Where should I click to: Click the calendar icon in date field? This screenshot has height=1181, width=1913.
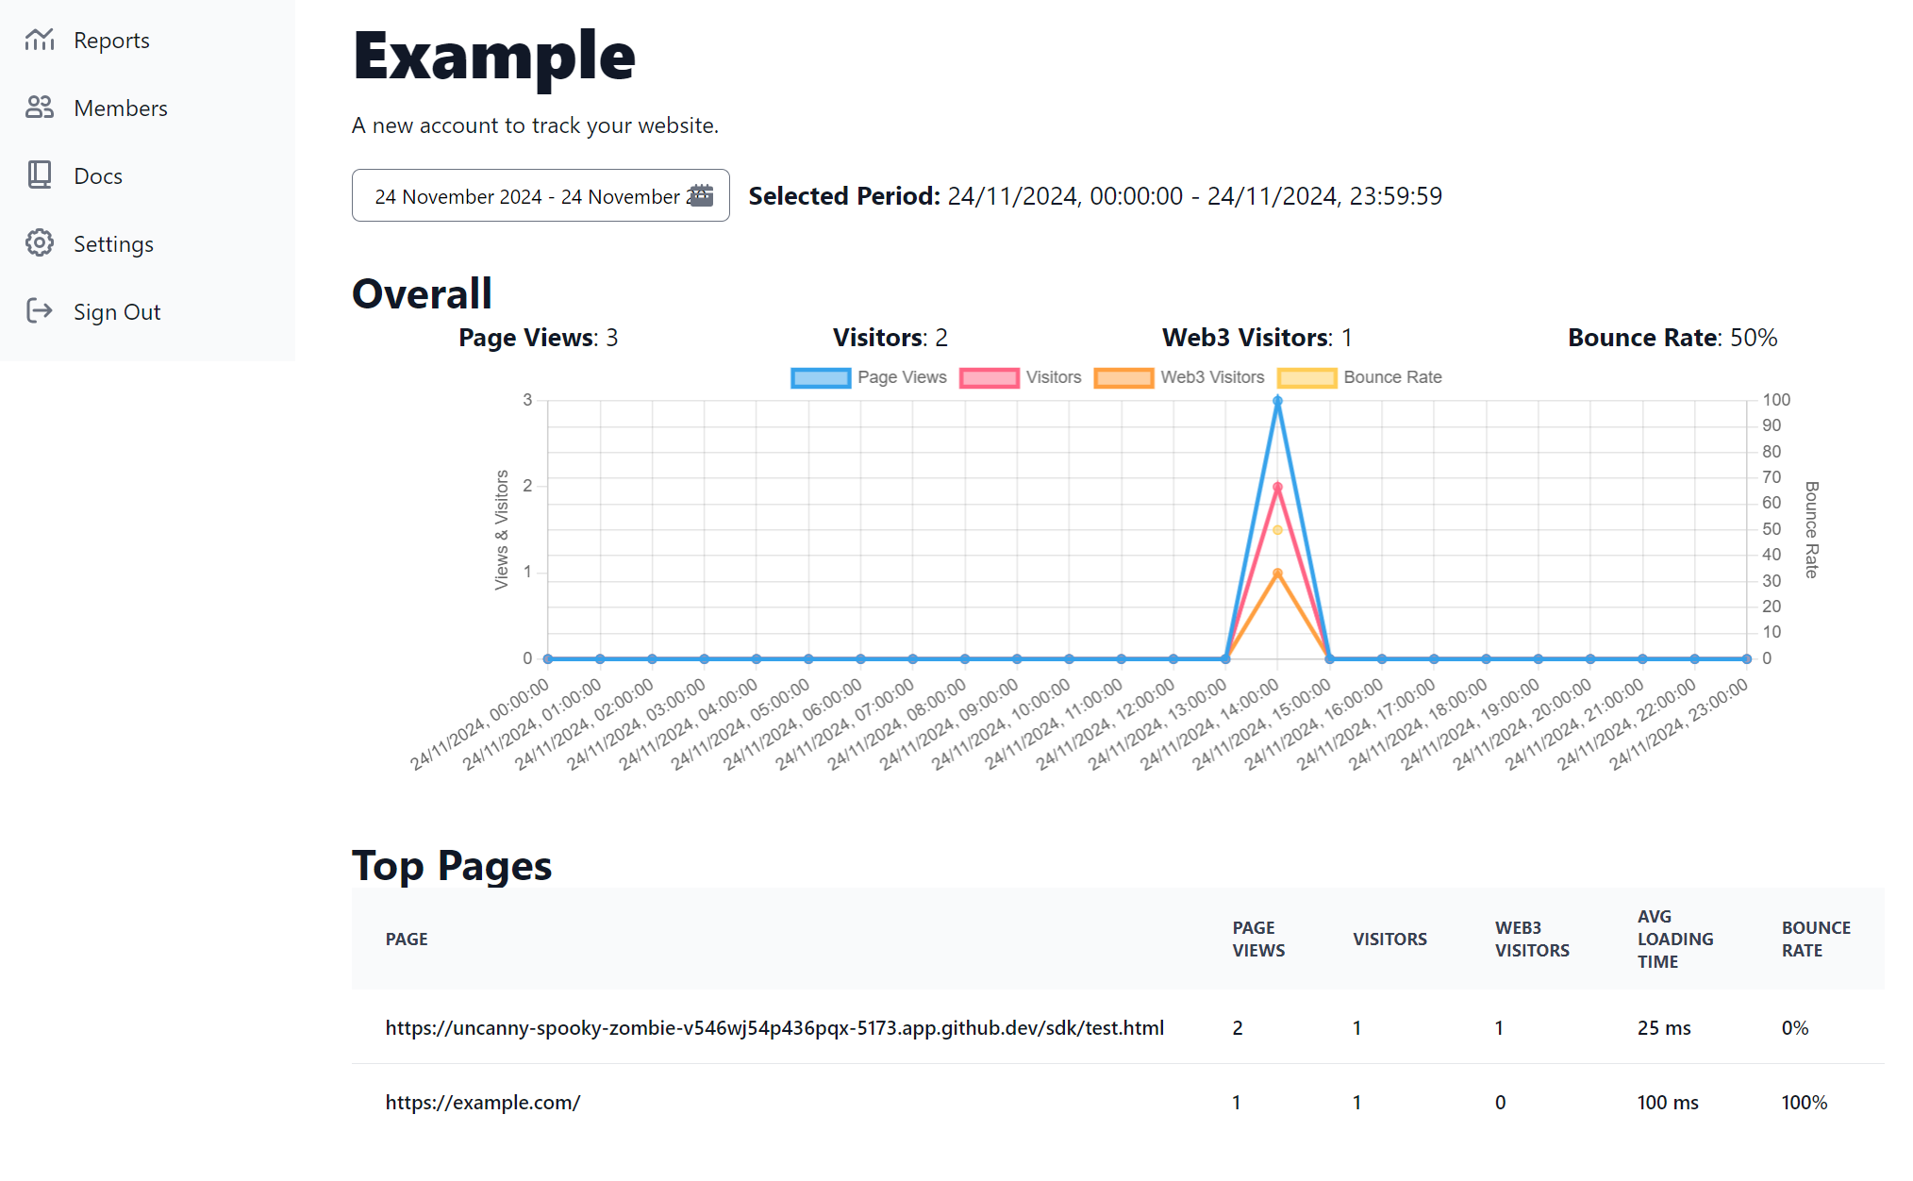701,195
